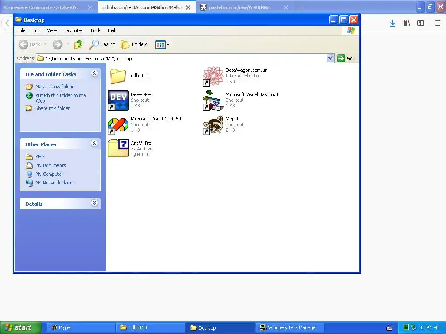
Task: Switch to Desktop taskbar button
Action: pyautogui.click(x=220, y=327)
